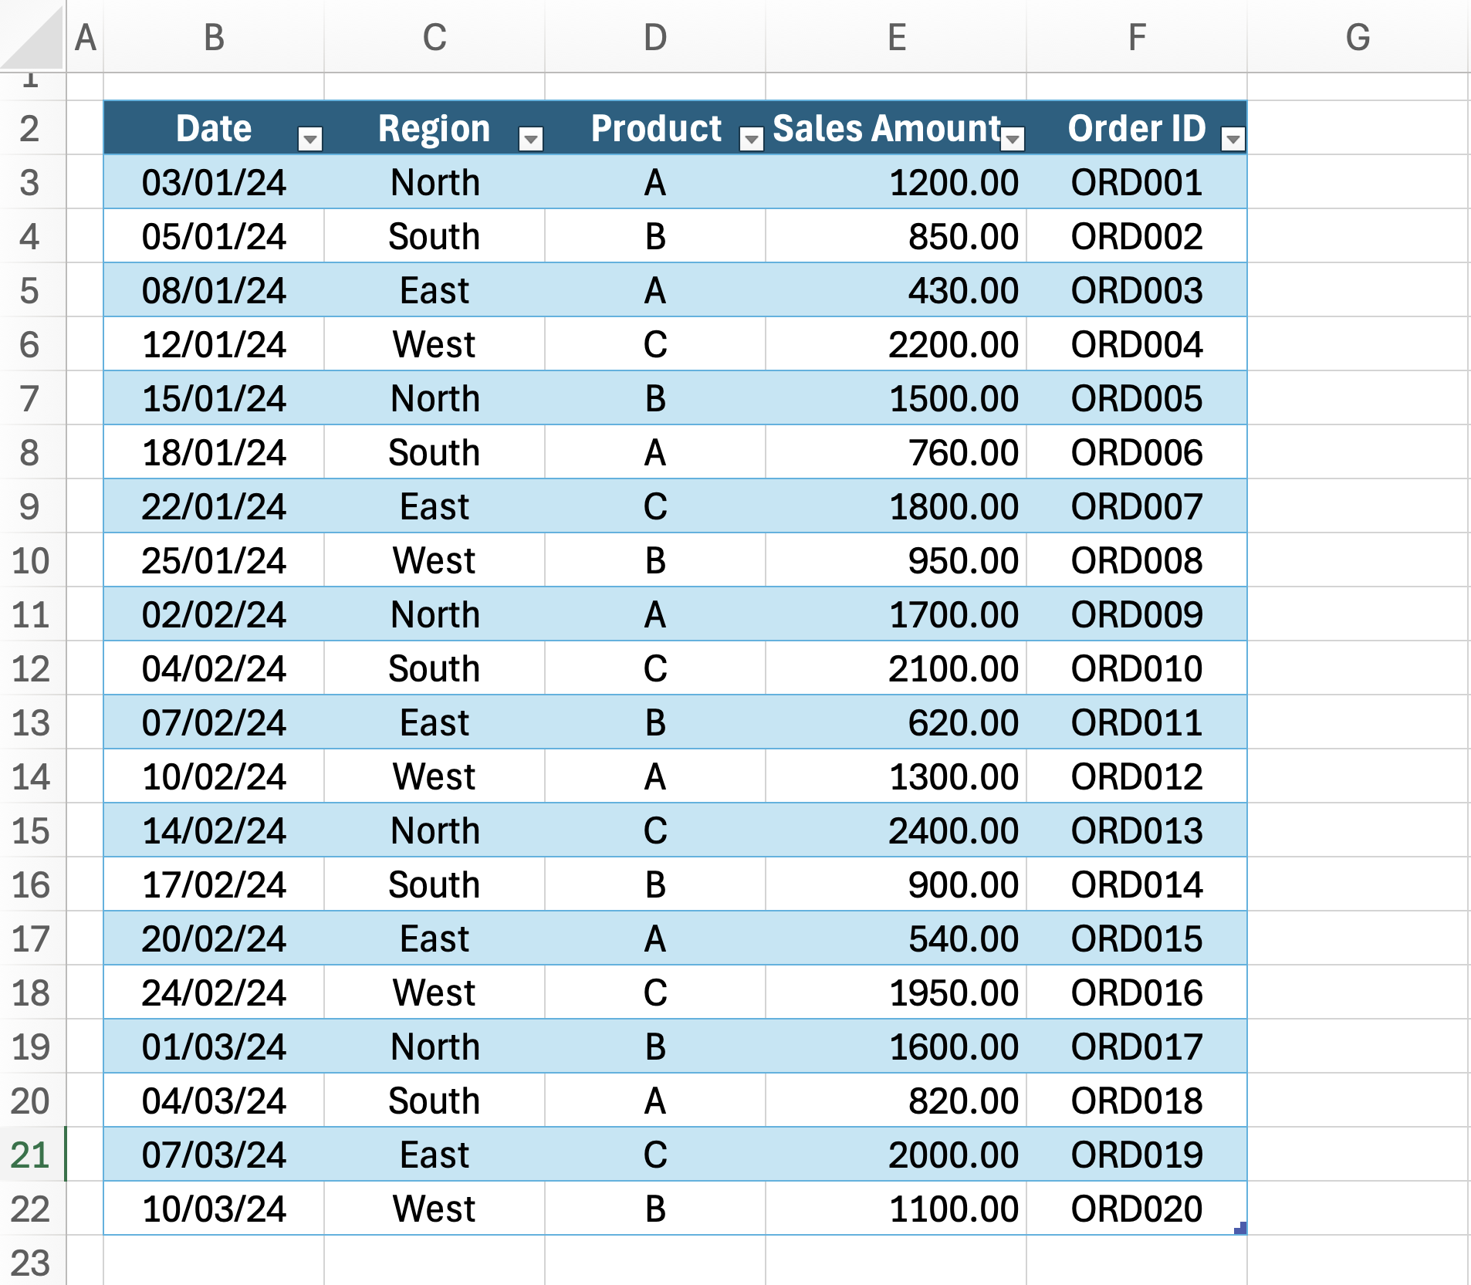Select row 2 header
This screenshot has width=1471, height=1285.
[32, 128]
